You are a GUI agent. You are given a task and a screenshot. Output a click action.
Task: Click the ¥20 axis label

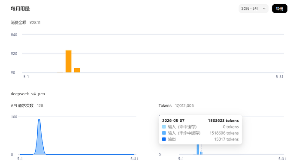(14, 54)
